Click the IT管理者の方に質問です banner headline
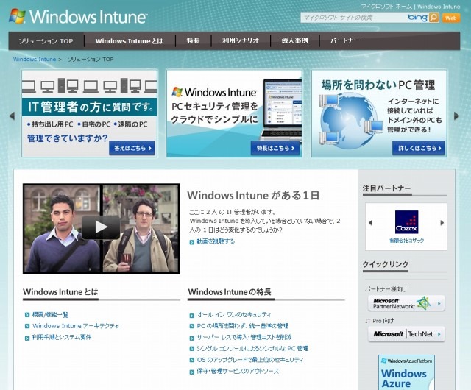 (x=90, y=107)
